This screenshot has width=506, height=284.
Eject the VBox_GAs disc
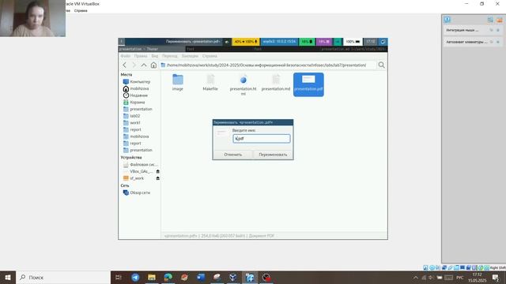click(158, 171)
